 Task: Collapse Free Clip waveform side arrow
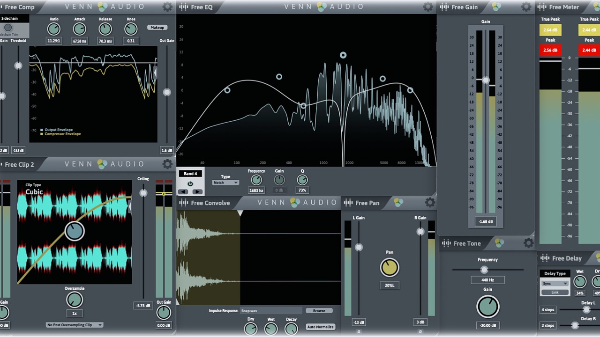click(130, 206)
